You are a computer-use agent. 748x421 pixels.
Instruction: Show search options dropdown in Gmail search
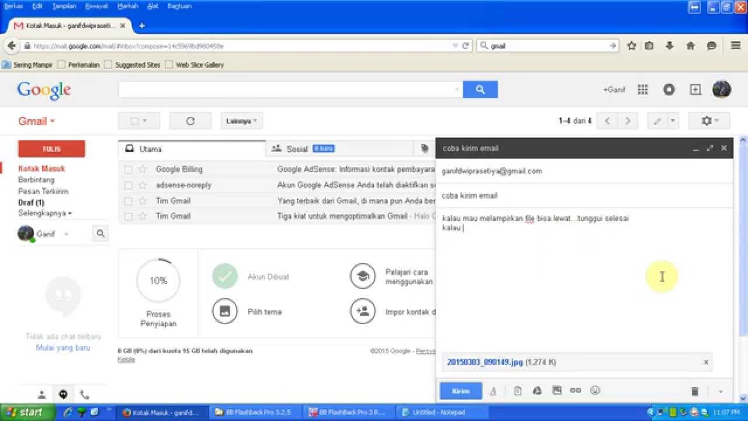click(x=456, y=89)
